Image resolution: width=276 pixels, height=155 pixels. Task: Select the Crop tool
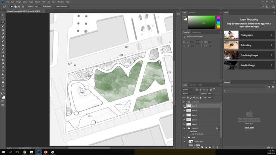[3, 30]
